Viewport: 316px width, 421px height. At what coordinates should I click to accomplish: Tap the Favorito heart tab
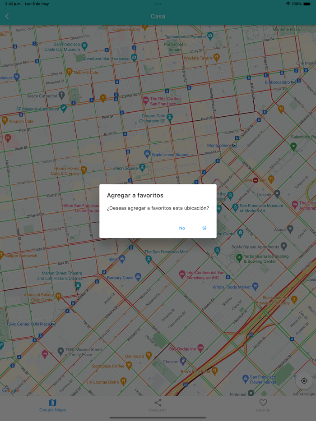coord(263,405)
